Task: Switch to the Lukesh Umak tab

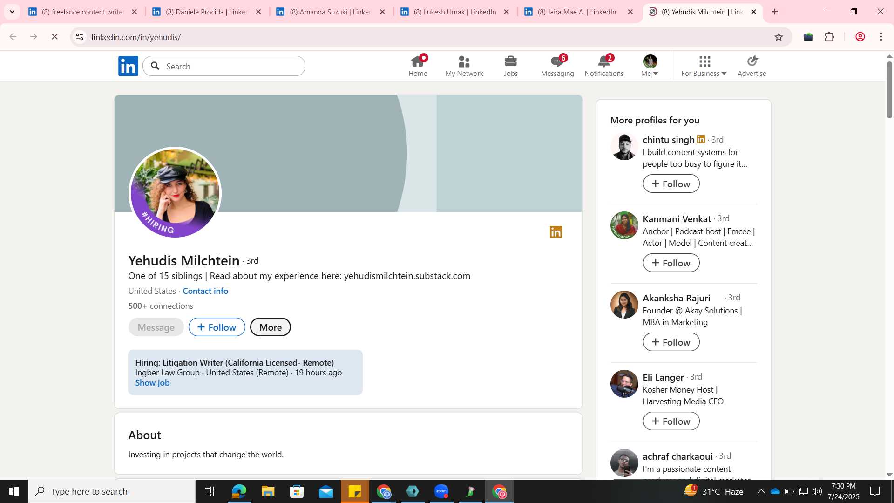Action: pos(454,12)
